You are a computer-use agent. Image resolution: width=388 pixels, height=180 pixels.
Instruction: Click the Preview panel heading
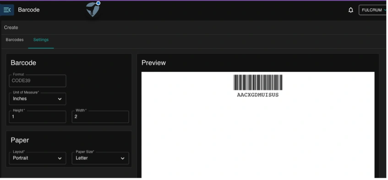point(153,63)
